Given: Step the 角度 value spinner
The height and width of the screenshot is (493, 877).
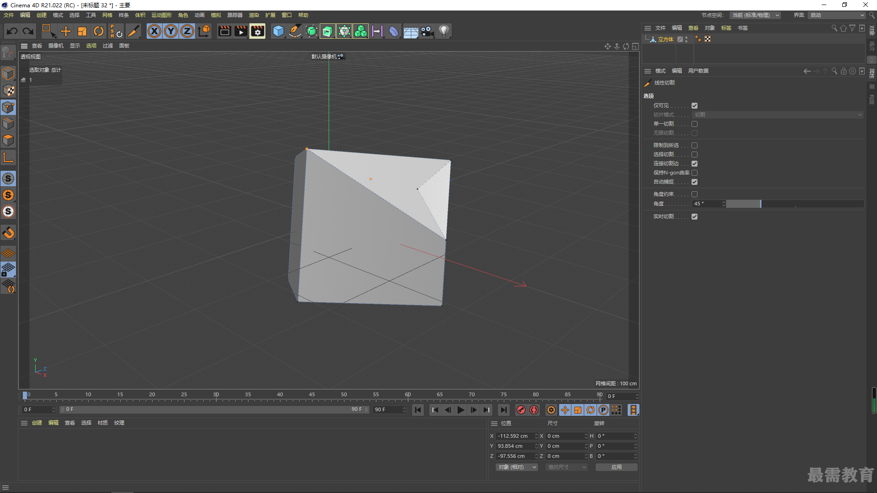Looking at the screenshot, I should [x=724, y=204].
